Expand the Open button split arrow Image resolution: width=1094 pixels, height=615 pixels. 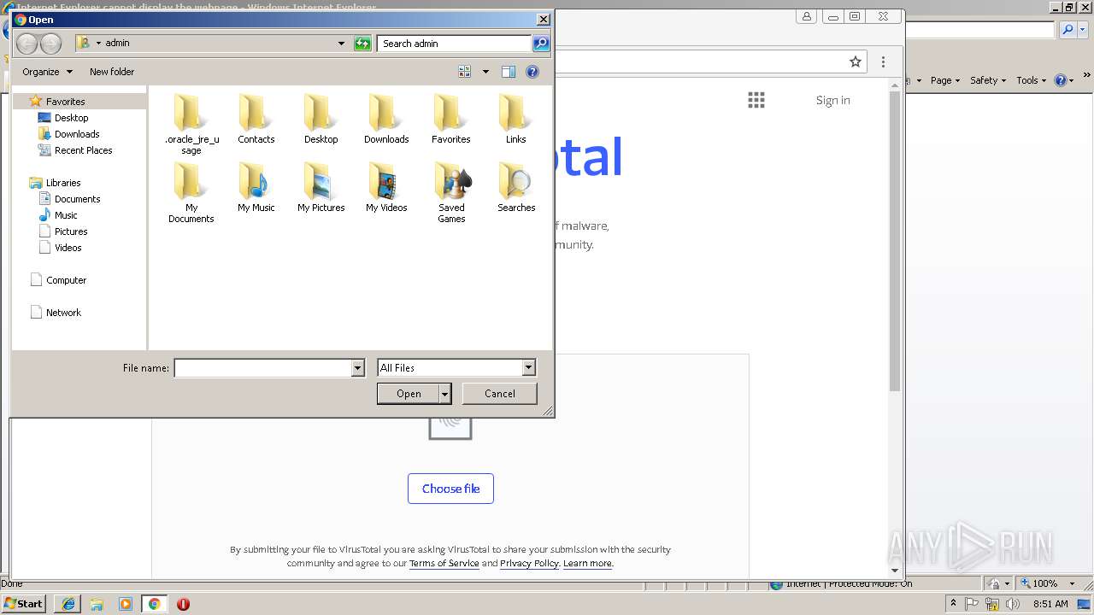(x=445, y=394)
